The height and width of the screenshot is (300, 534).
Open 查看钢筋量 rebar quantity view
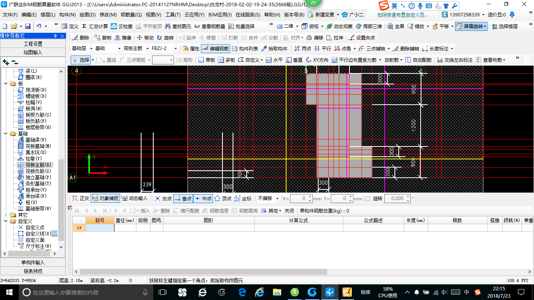[x=210, y=26]
